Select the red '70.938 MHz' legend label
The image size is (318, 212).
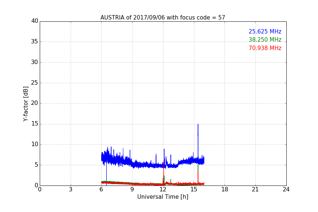265,48
